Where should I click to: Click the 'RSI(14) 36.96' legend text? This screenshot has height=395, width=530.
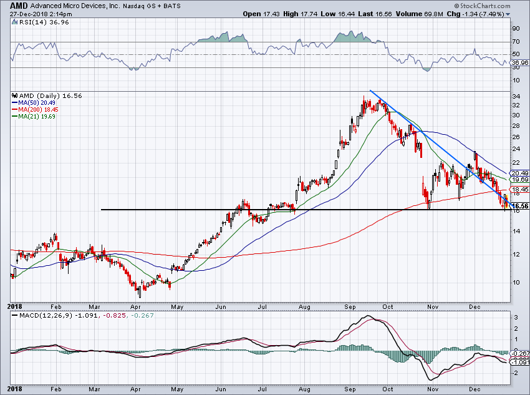(44, 22)
